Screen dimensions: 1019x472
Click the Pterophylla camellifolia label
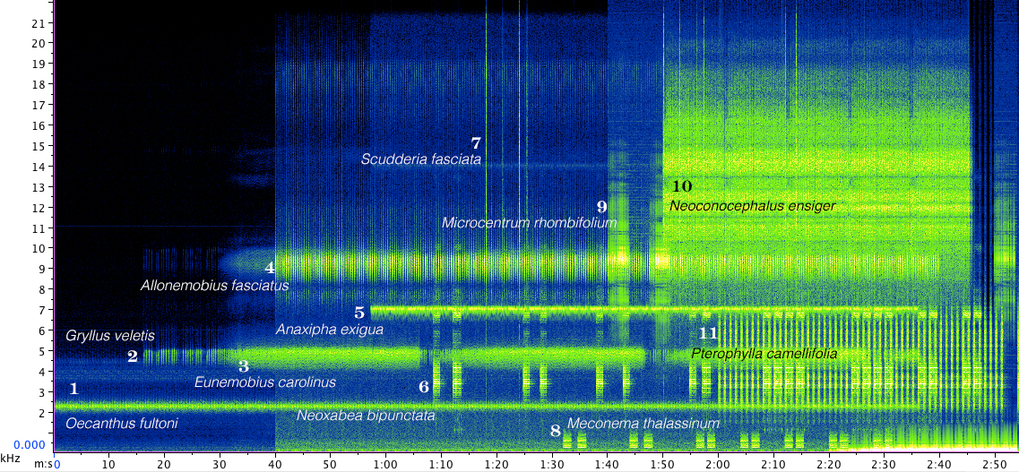pyautogui.click(x=764, y=354)
